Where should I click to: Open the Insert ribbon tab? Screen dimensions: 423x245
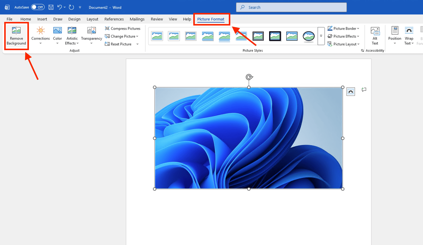pyautogui.click(x=42, y=19)
